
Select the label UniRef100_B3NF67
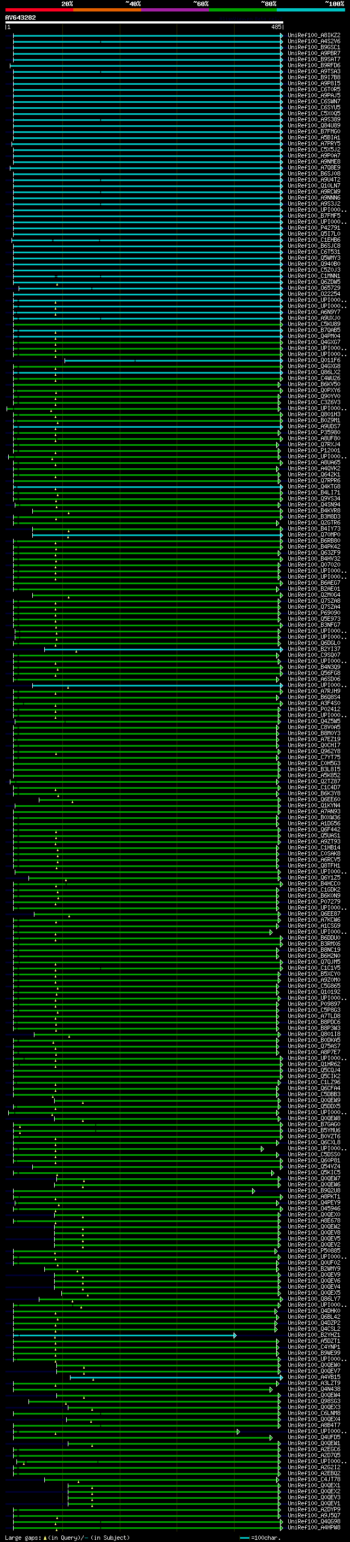tap(314, 625)
